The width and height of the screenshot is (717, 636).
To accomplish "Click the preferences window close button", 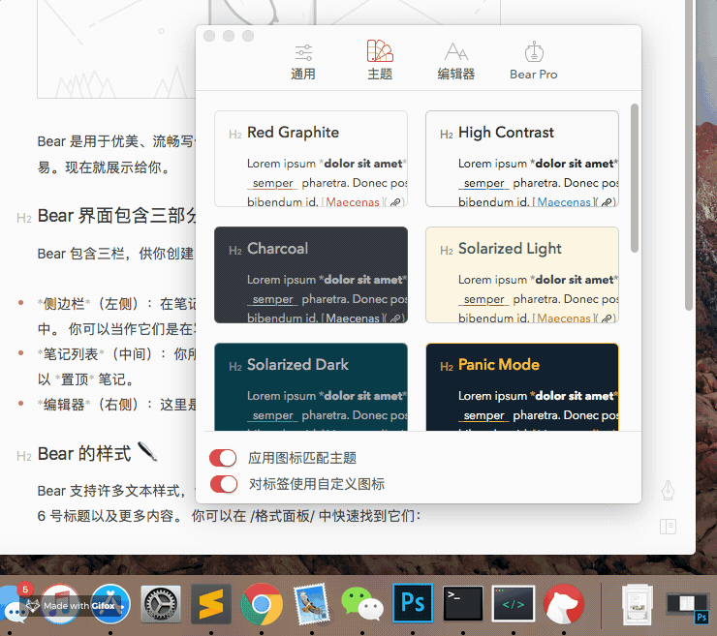I will 209,36.
